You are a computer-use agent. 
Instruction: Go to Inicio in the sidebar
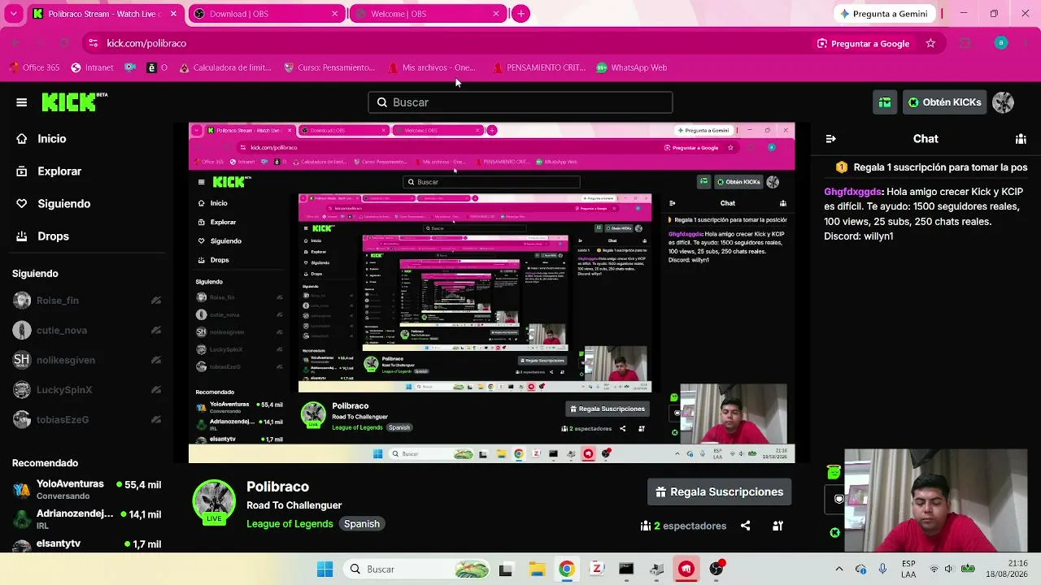(x=41, y=139)
